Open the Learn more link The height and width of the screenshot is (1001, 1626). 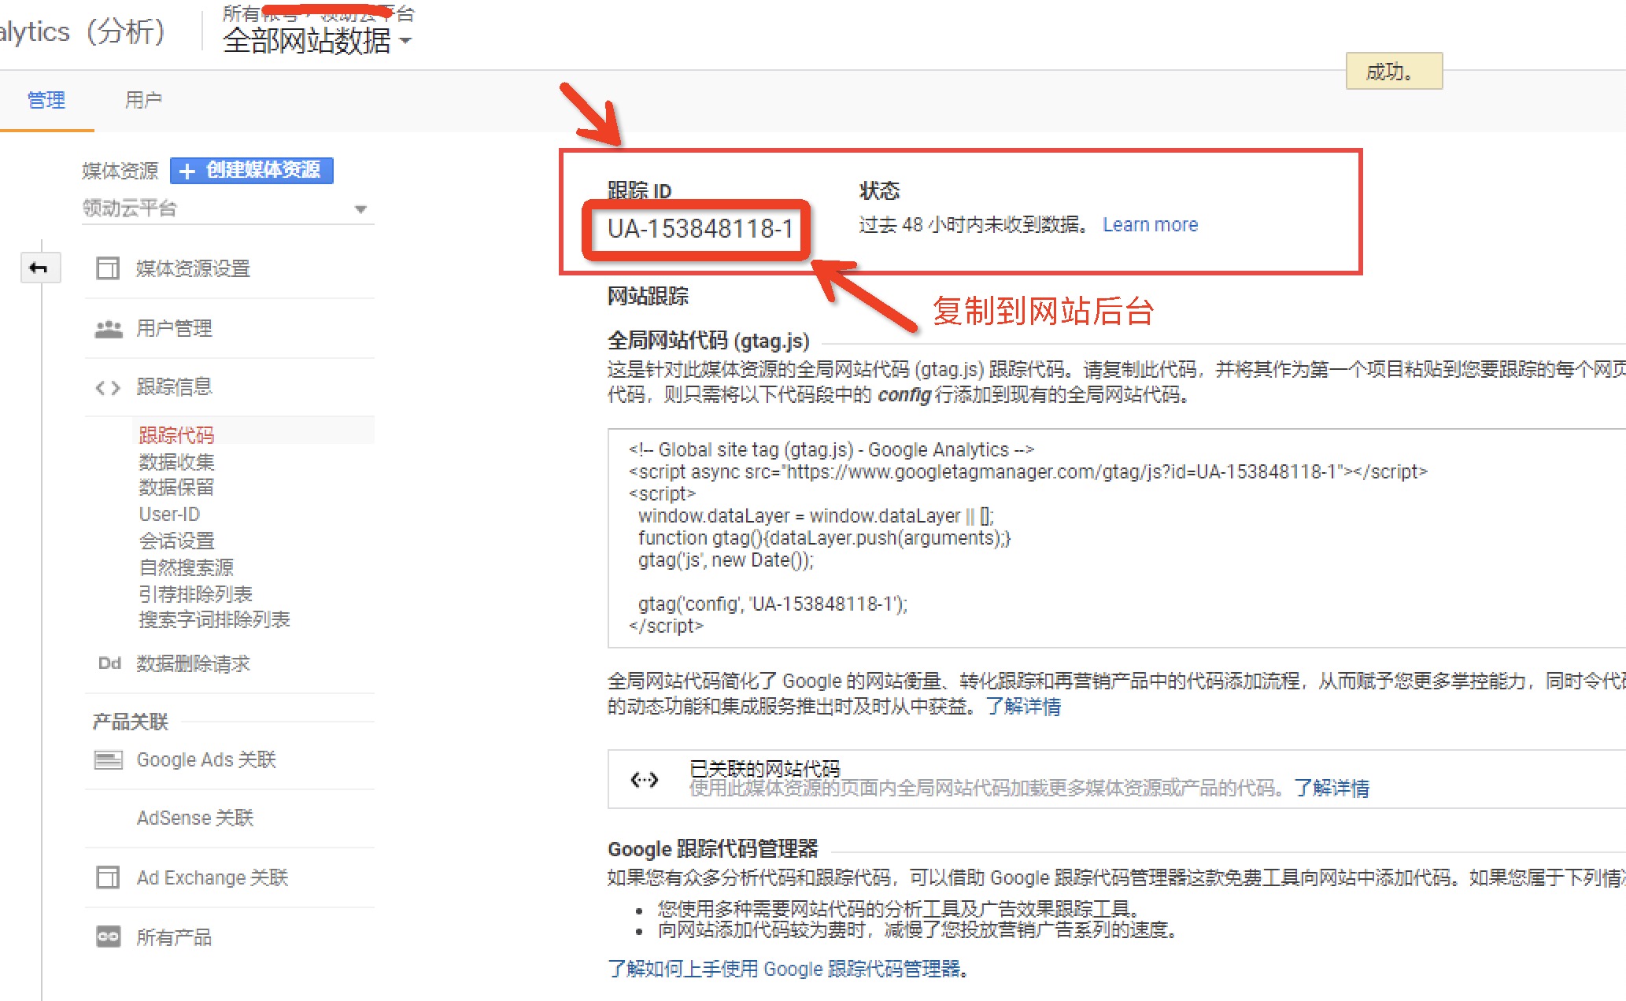pyautogui.click(x=1150, y=225)
